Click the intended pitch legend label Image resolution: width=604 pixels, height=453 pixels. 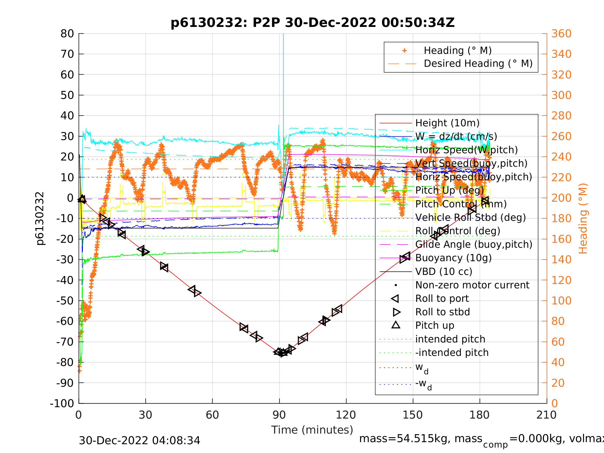tap(450, 339)
